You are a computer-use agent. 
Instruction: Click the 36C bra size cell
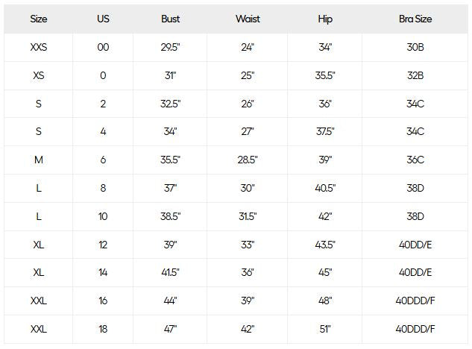415,160
